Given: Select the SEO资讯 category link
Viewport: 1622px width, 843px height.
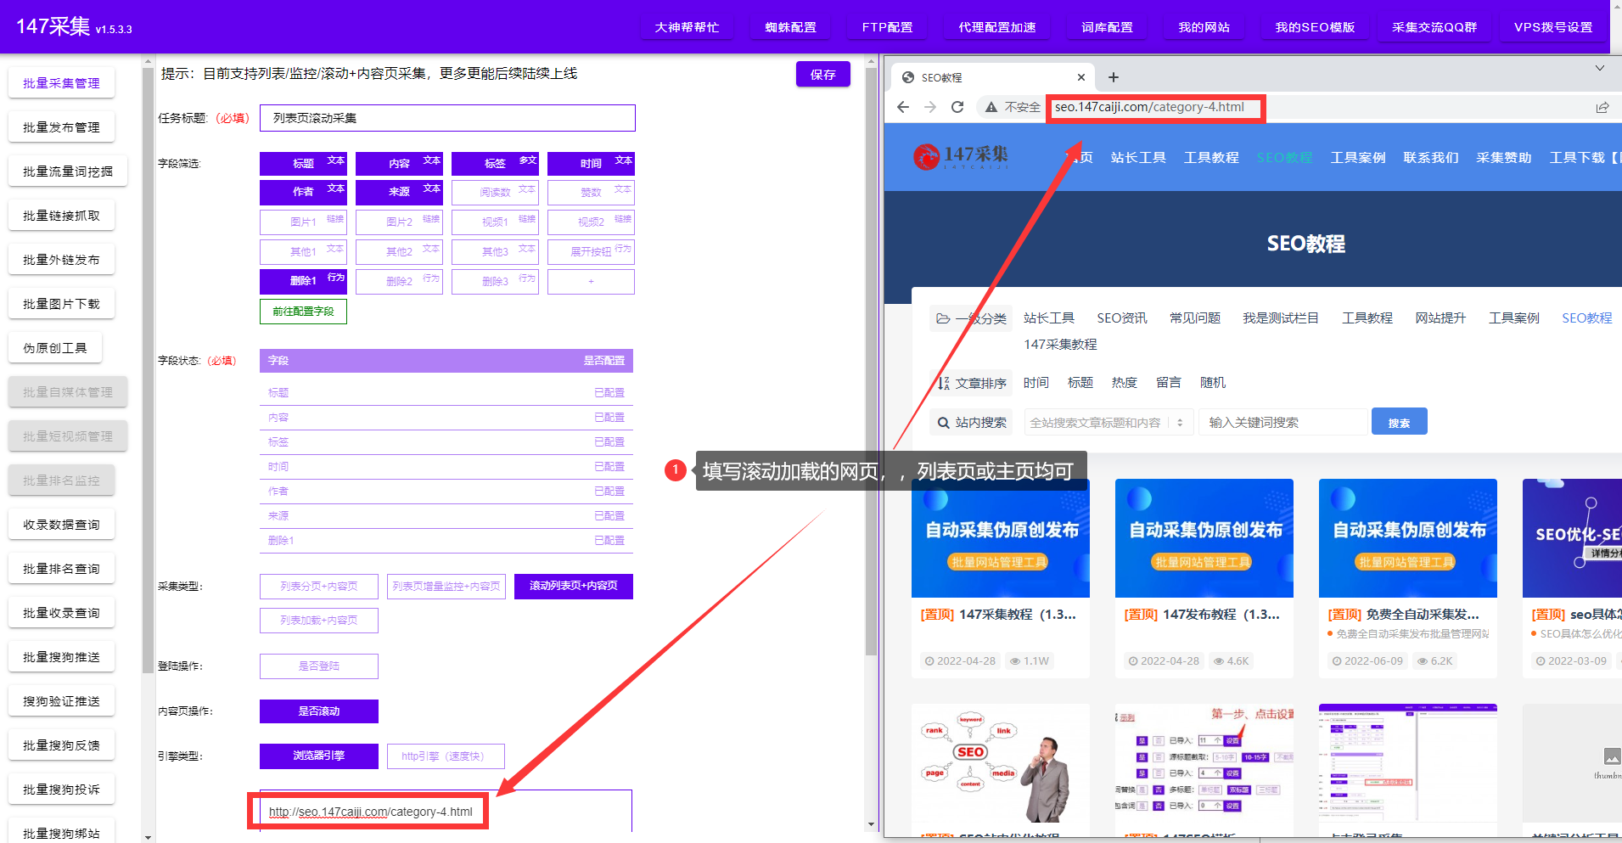Looking at the screenshot, I should 1121,318.
